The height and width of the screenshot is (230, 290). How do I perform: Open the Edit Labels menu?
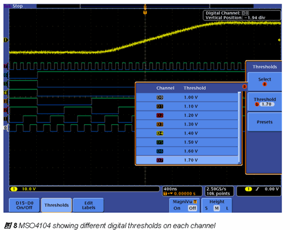tap(88, 205)
